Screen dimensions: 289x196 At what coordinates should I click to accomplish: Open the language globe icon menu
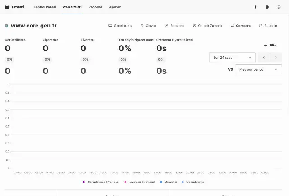(x=267, y=7)
